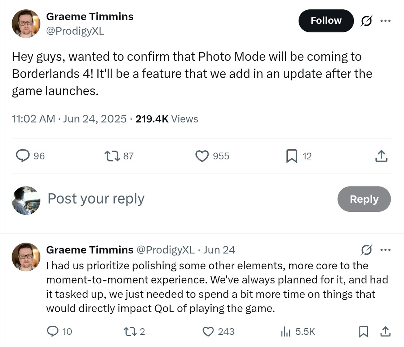The image size is (404, 347).
Task: Open Graeme Timmins profile picture at top
Action: coord(26,24)
